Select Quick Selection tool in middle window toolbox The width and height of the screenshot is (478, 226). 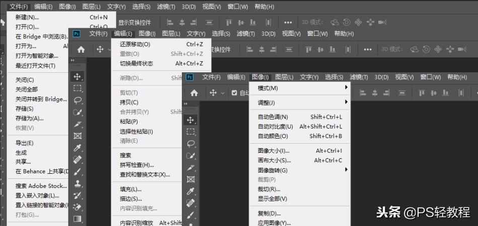click(78, 112)
